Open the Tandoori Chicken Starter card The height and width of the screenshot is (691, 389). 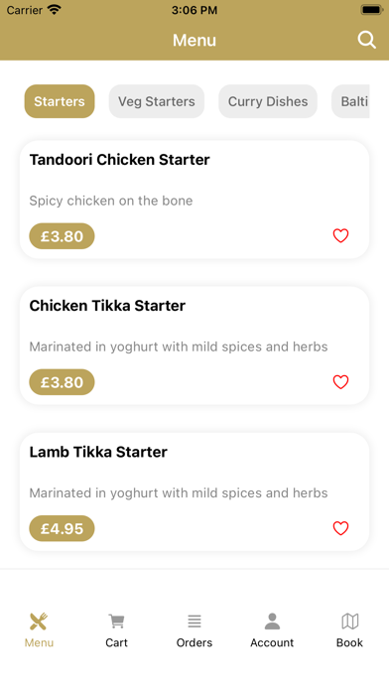coord(194,200)
